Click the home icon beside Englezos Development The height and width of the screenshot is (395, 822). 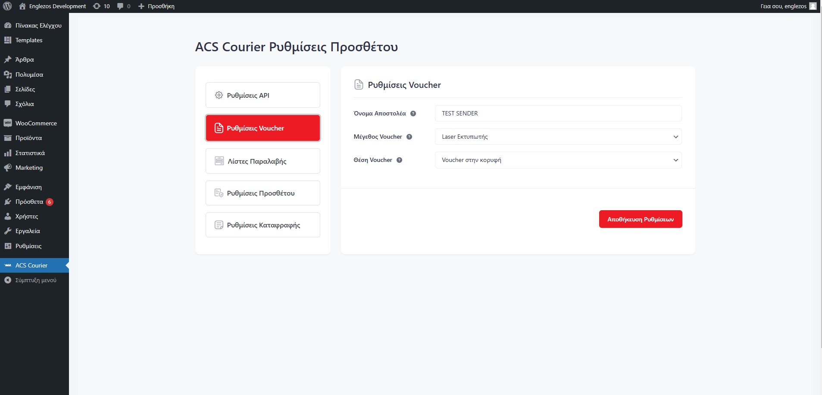coord(23,6)
